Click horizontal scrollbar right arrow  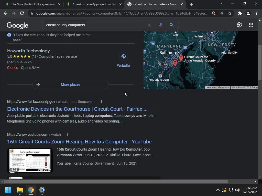[x=256, y=181]
